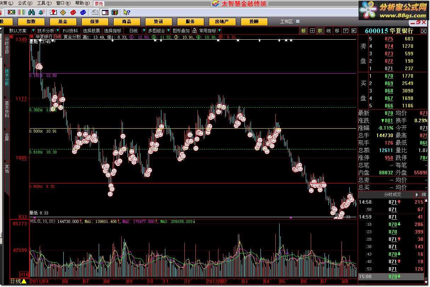The image size is (430, 287).
Task: Click the chart picture toolbar icon
Action: [53, 12]
